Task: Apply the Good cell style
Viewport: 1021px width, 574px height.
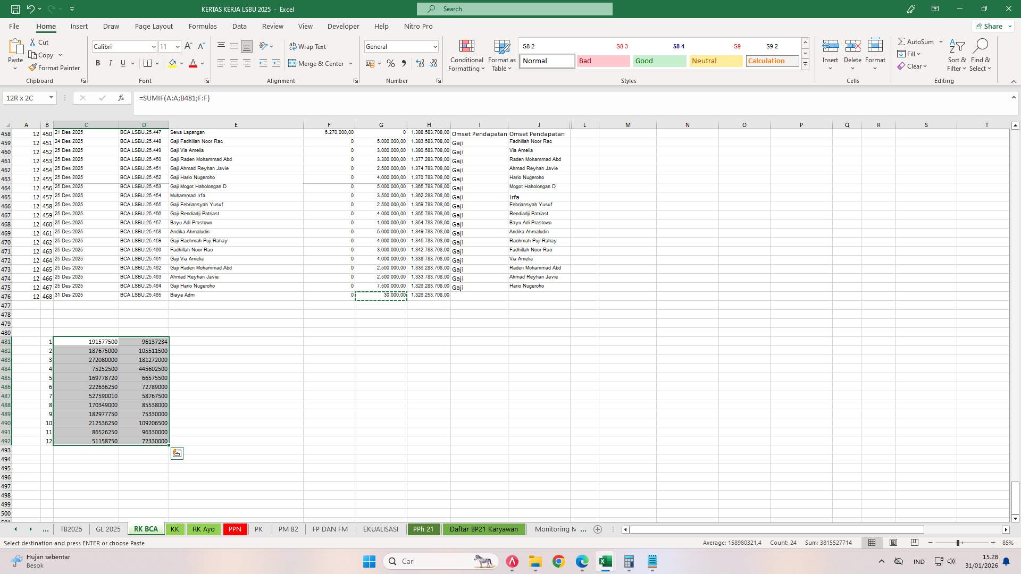Action: pyautogui.click(x=659, y=61)
